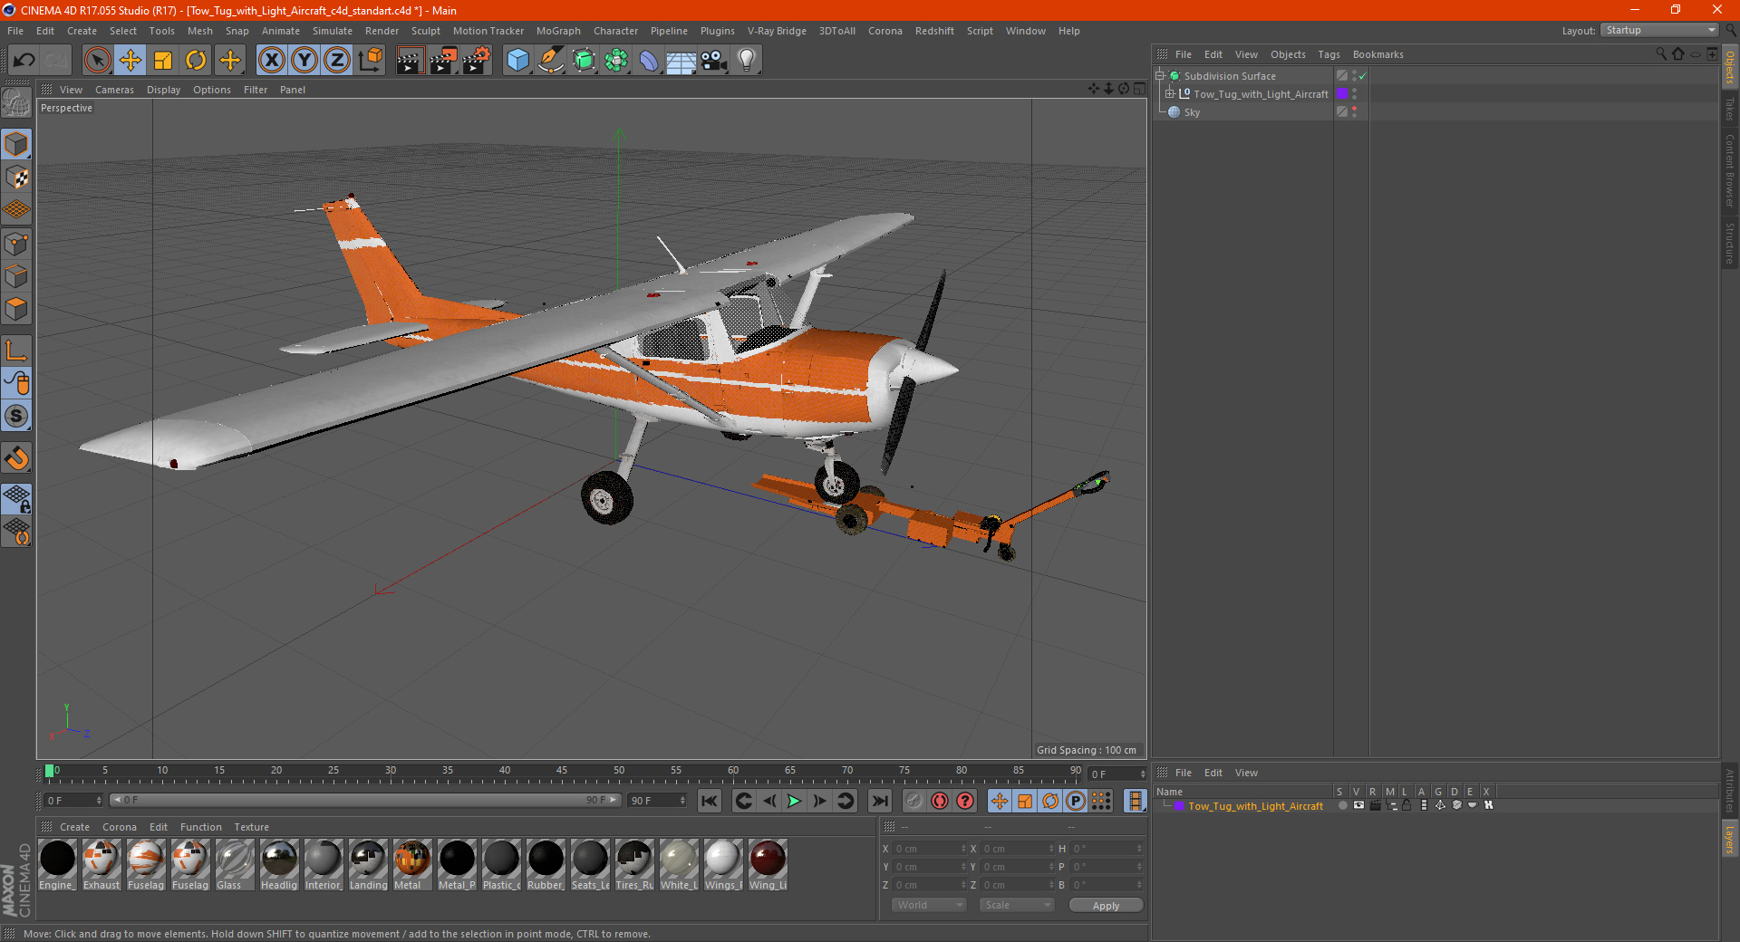Viewport: 1740px width, 942px height.
Task: Toggle X axis lock
Action: click(x=271, y=61)
